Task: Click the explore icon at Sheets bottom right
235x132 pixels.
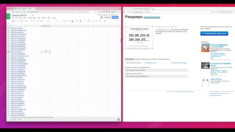Action: coord(118,120)
